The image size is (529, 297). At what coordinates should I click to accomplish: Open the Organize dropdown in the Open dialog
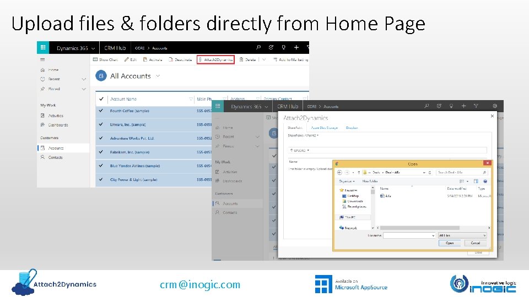click(x=347, y=181)
